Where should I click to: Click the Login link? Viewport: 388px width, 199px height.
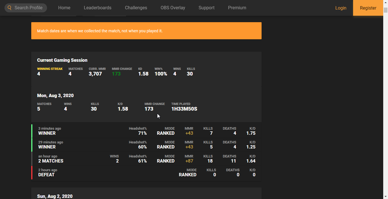[341, 8]
